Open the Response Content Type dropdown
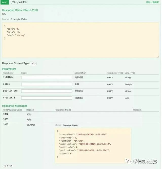The height and width of the screenshot is (169, 162). click(33, 63)
